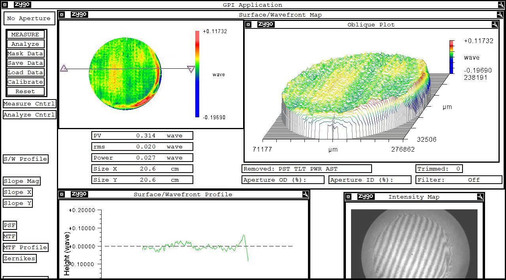This screenshot has height=280, width=506.
Task: Click the inverted triangle slice marker on the map
Action: point(191,70)
